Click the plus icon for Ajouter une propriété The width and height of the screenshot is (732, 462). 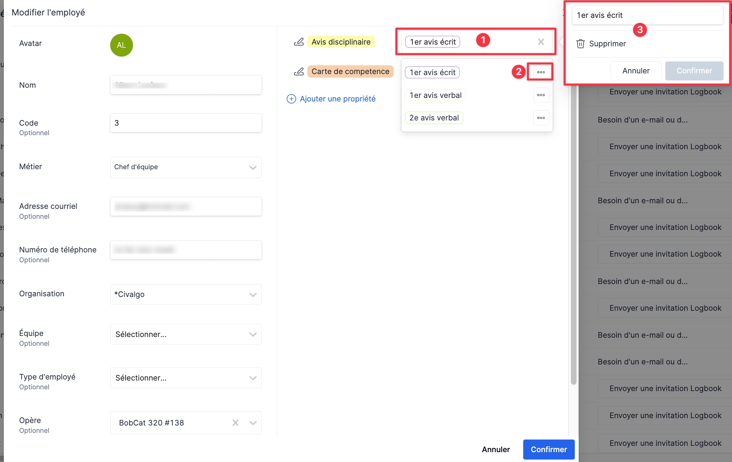tap(291, 99)
